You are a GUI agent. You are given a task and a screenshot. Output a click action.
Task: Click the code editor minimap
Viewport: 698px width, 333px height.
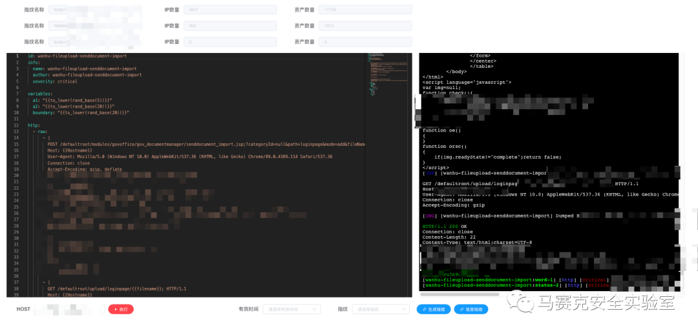pos(388,74)
